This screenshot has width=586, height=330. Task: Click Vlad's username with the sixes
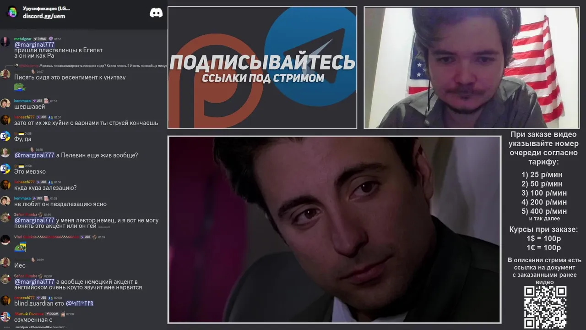(x=47, y=237)
